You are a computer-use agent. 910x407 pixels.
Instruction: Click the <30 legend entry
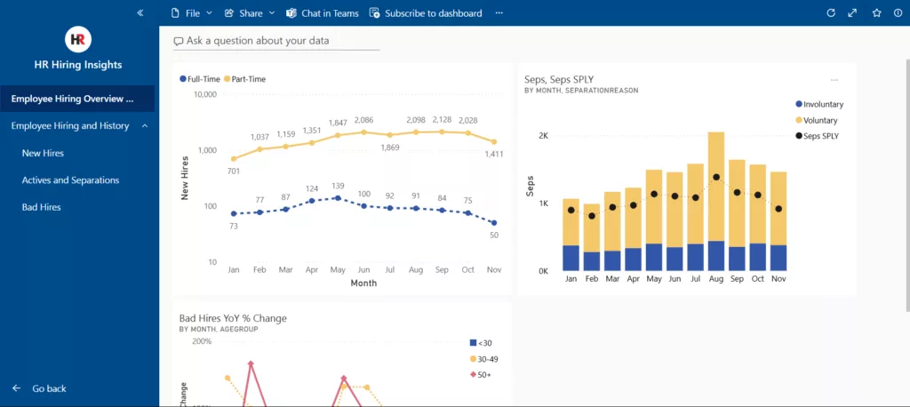(x=481, y=343)
